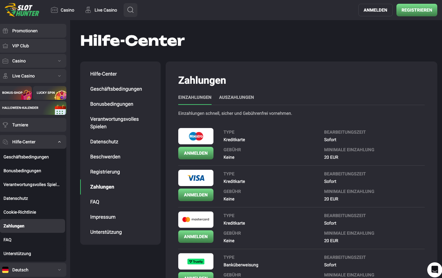Click the Mastercard payment logo

(x=196, y=220)
